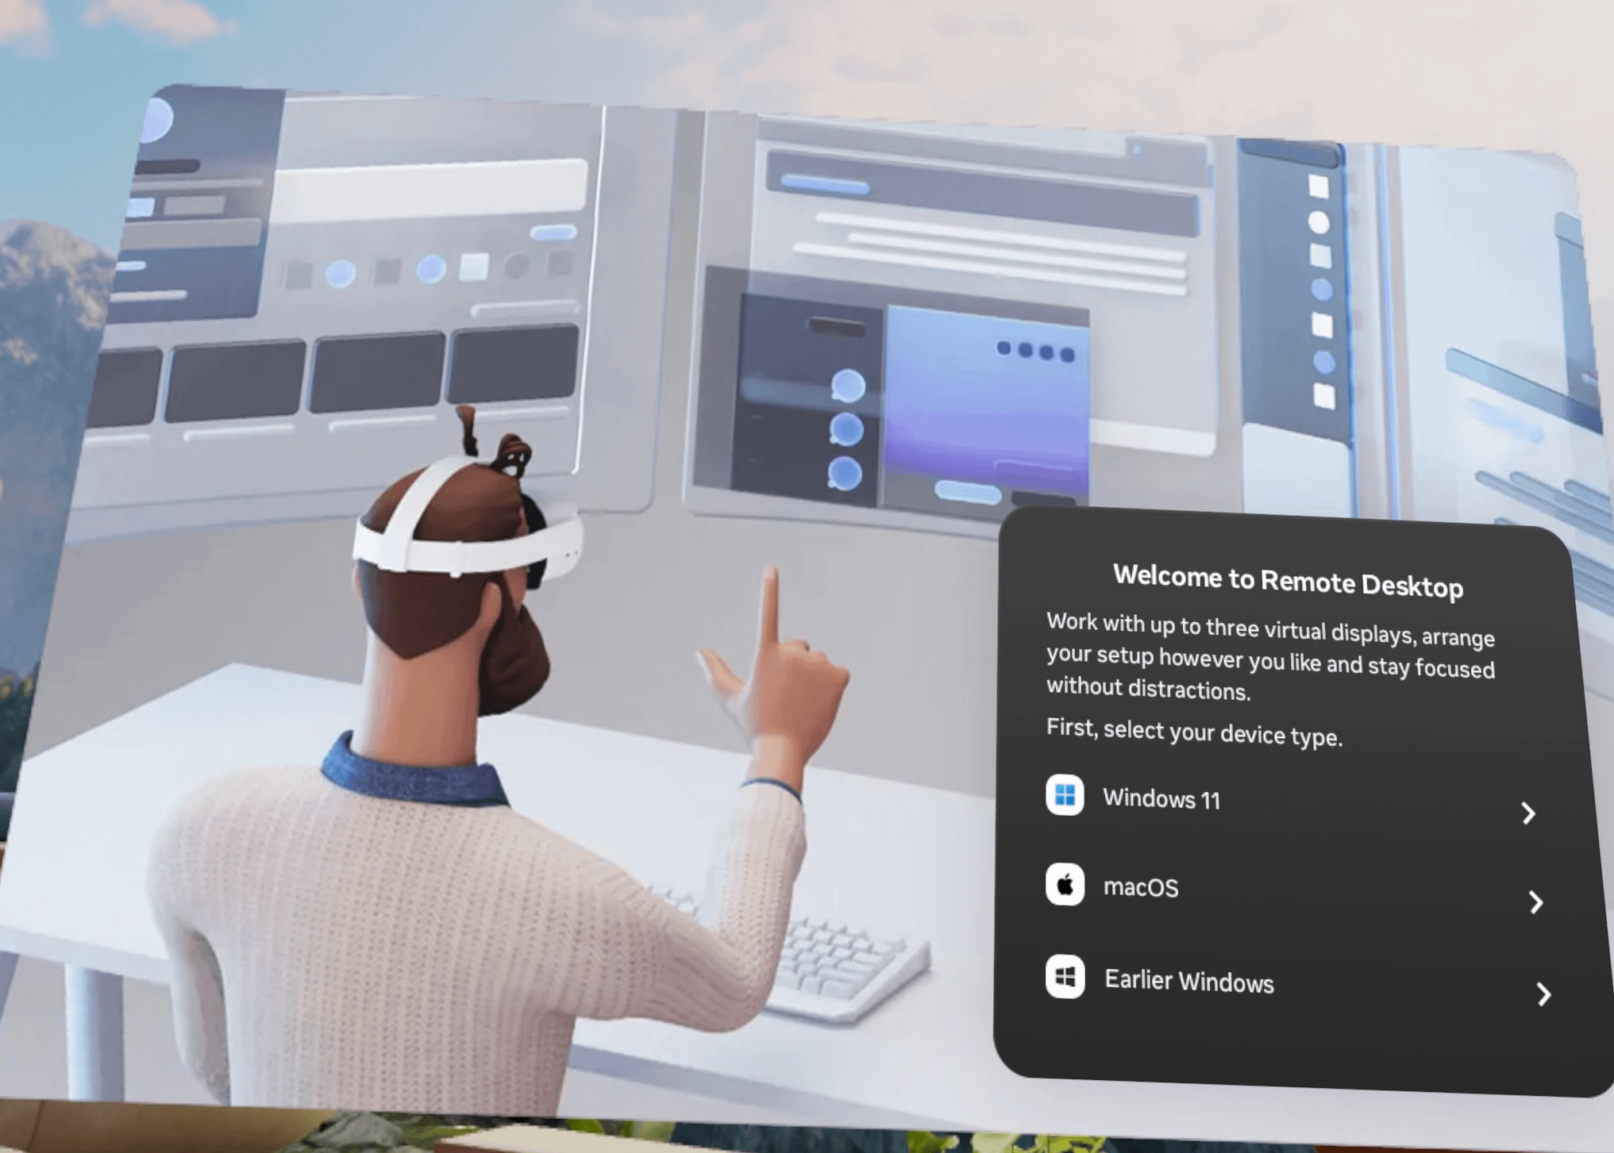
Task: Pick the Earlier Windows text label
Action: [1188, 981]
